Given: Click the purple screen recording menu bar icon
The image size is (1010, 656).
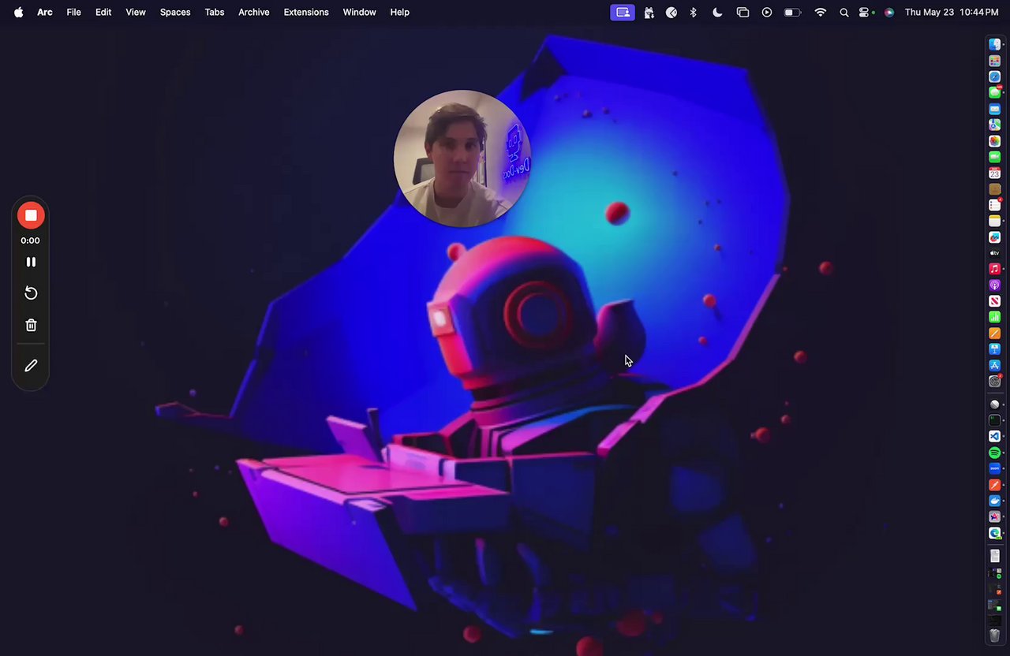Looking at the screenshot, I should (623, 12).
